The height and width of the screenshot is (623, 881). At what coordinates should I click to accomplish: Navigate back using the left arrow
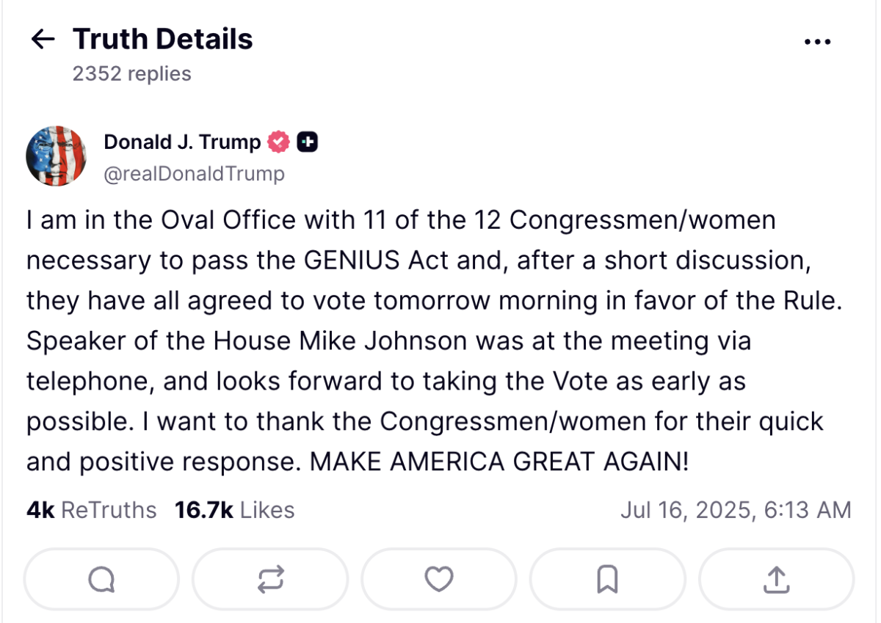[43, 40]
